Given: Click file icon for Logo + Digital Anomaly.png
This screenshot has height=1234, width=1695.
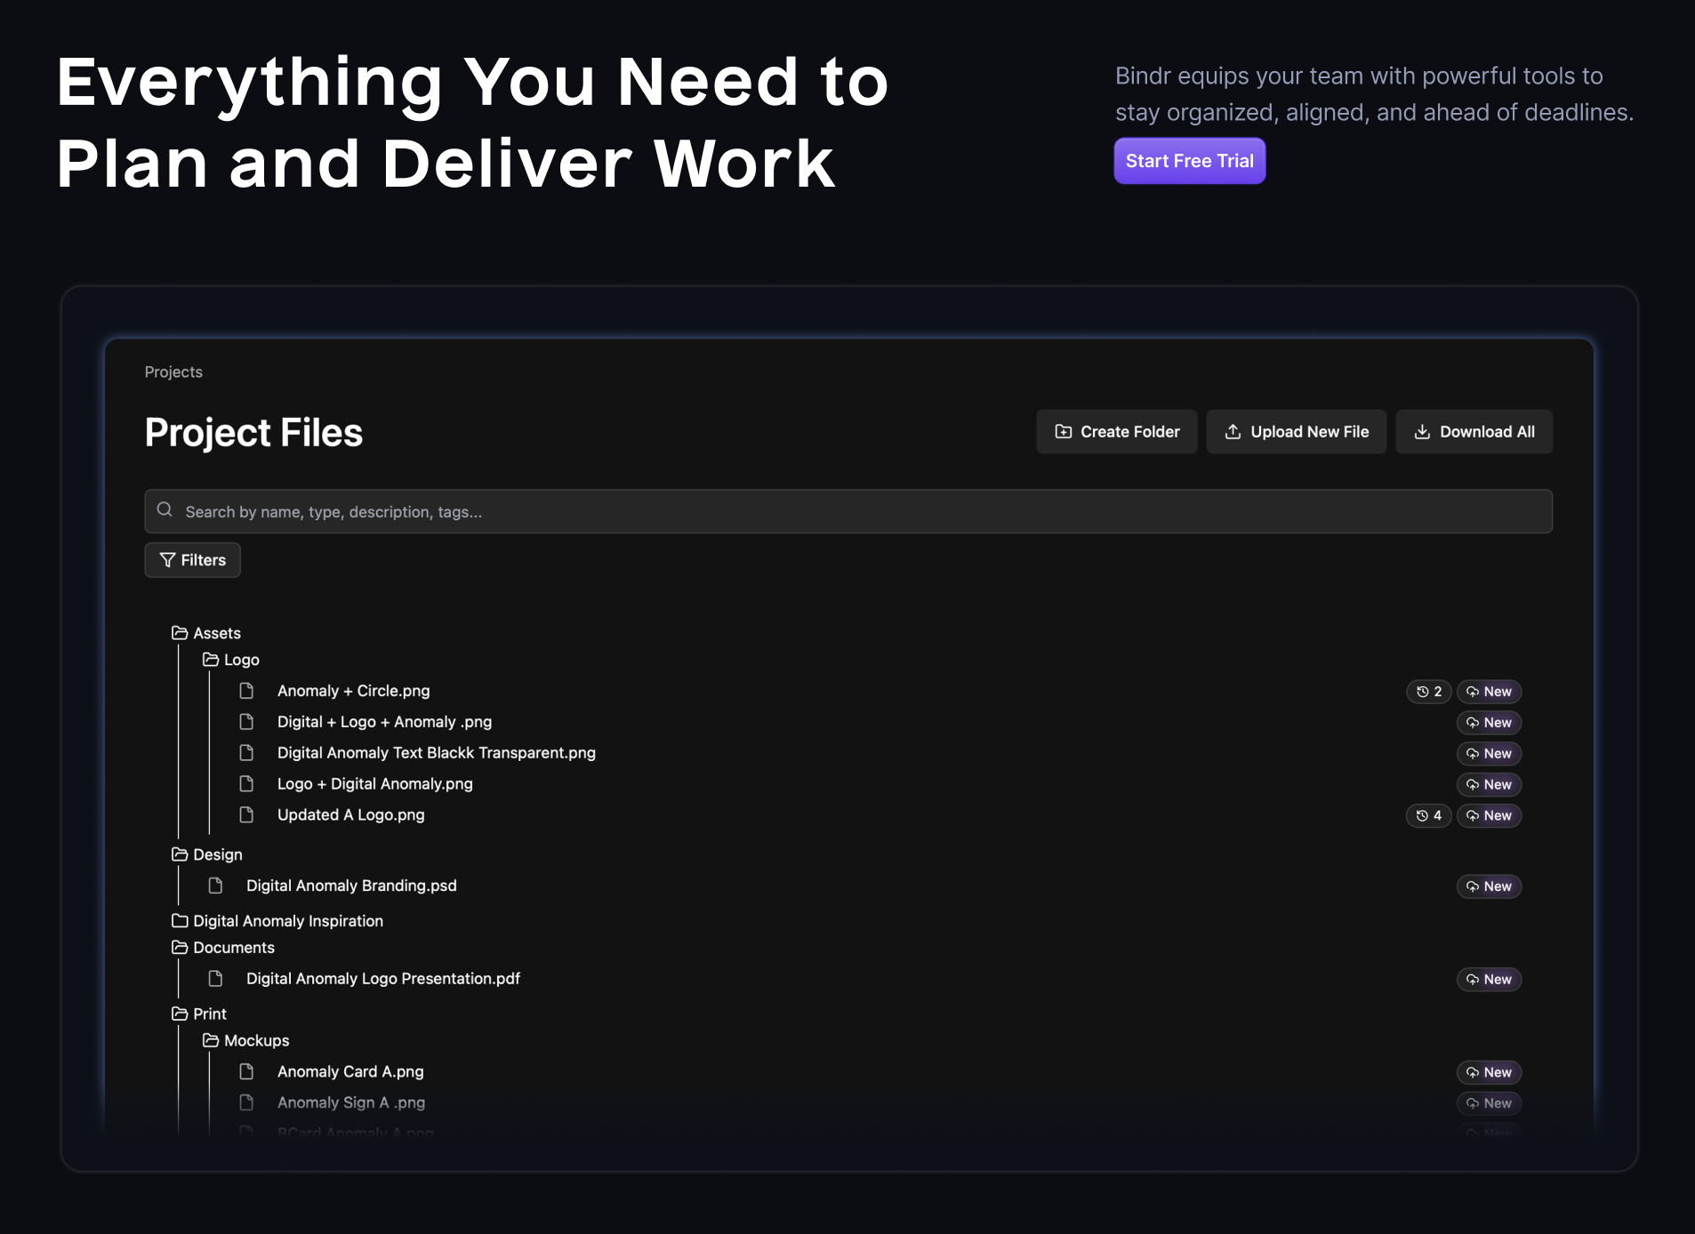Looking at the screenshot, I should tap(246, 784).
